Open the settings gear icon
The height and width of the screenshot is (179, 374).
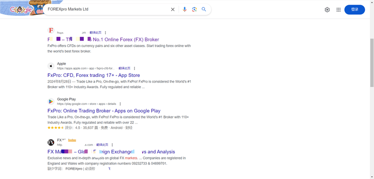[x=327, y=10]
